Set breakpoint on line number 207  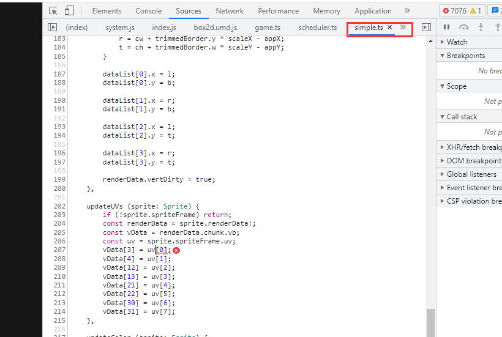(59, 250)
